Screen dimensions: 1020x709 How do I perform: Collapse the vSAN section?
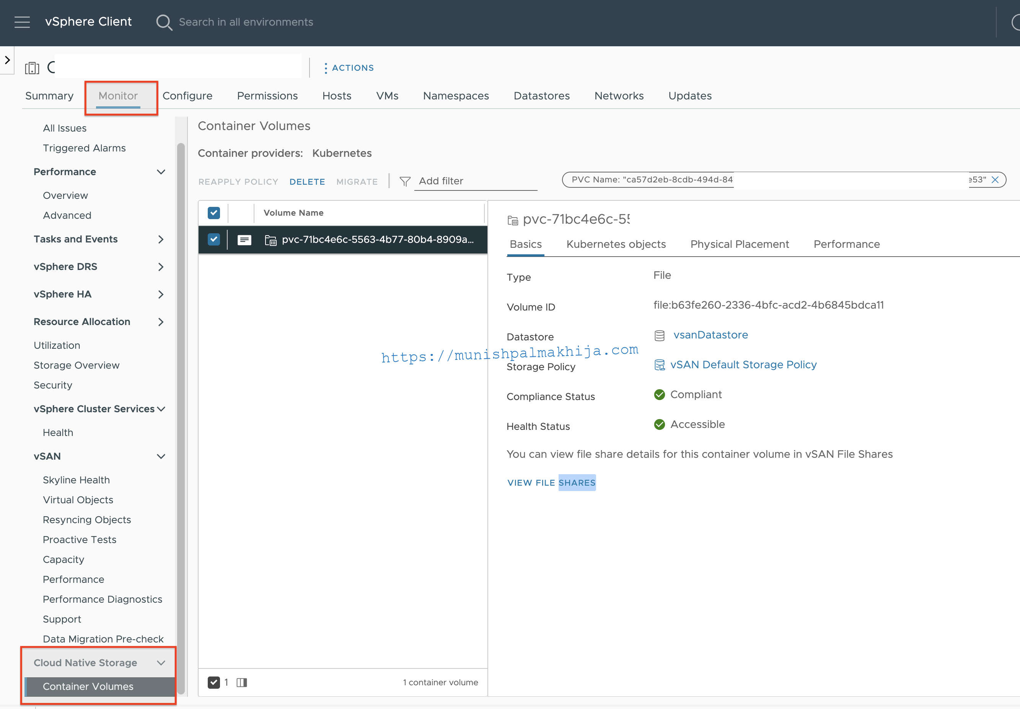click(x=161, y=456)
